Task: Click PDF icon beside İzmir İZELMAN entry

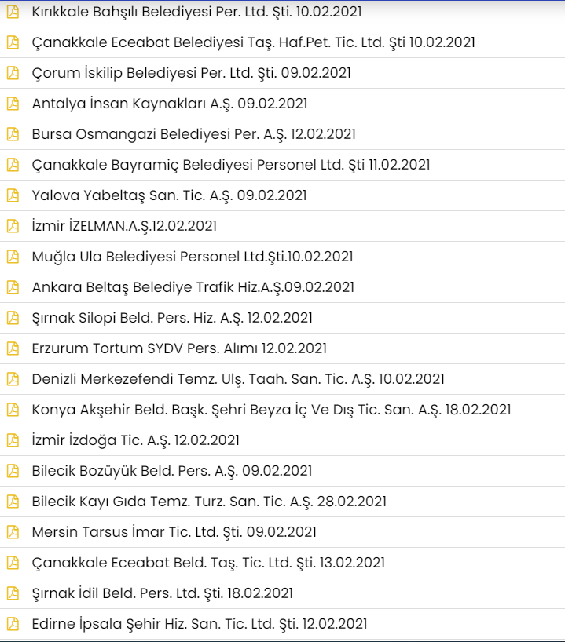Action: click(13, 226)
